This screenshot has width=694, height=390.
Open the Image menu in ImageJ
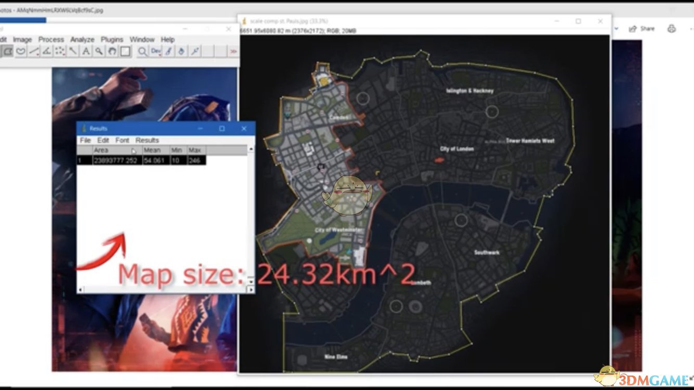pos(22,40)
